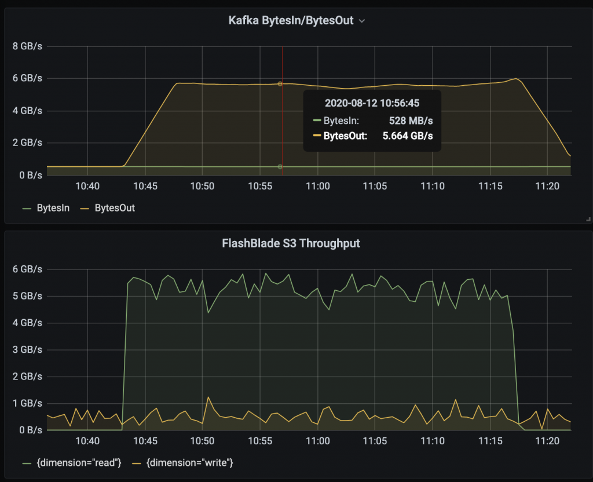Image resolution: width=593 pixels, height=482 pixels.
Task: Click the 10:40 time label in the Kafka panel
Action: (87, 186)
